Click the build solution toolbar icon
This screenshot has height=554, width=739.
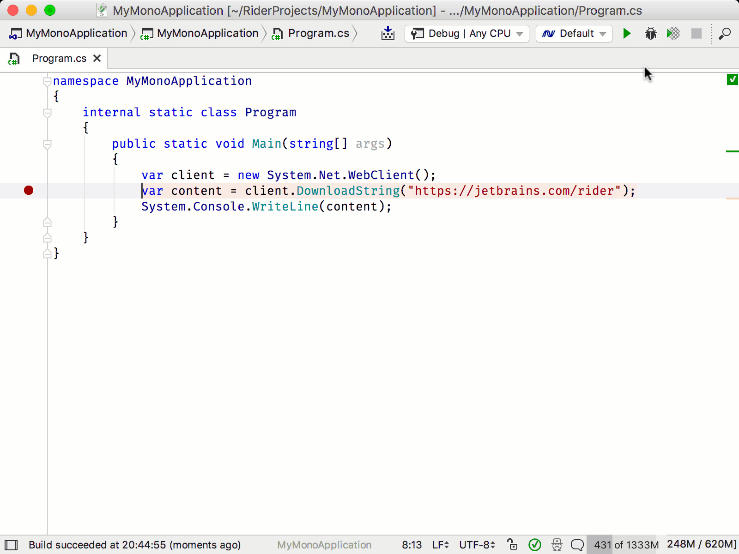pos(388,33)
